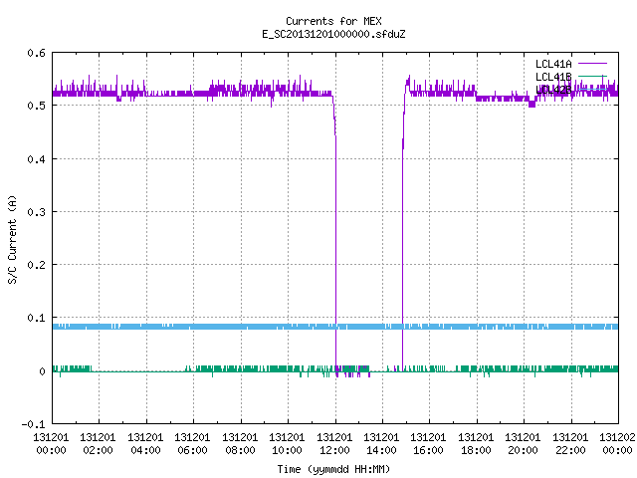Click the purple LCL41A legend line sample
Image resolution: width=637 pixels, height=478 pixels.
click(592, 64)
